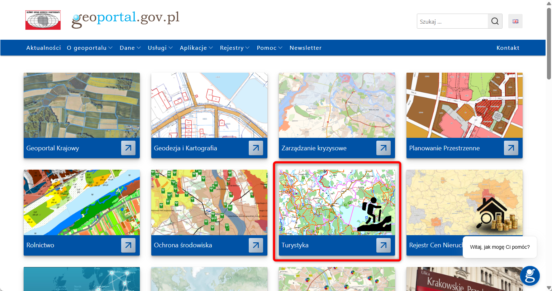Expand the Dane menu
The image size is (552, 291).
coord(128,48)
